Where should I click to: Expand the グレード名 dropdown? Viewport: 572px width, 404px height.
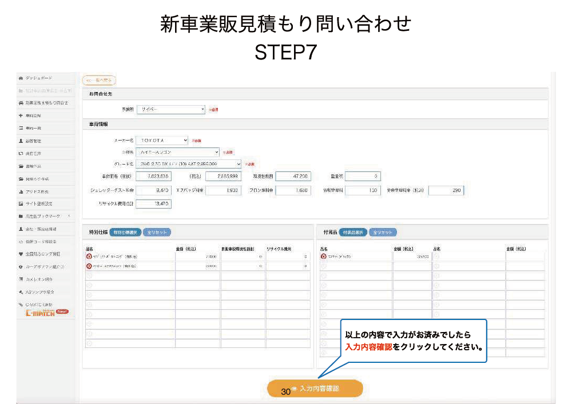pos(189,164)
